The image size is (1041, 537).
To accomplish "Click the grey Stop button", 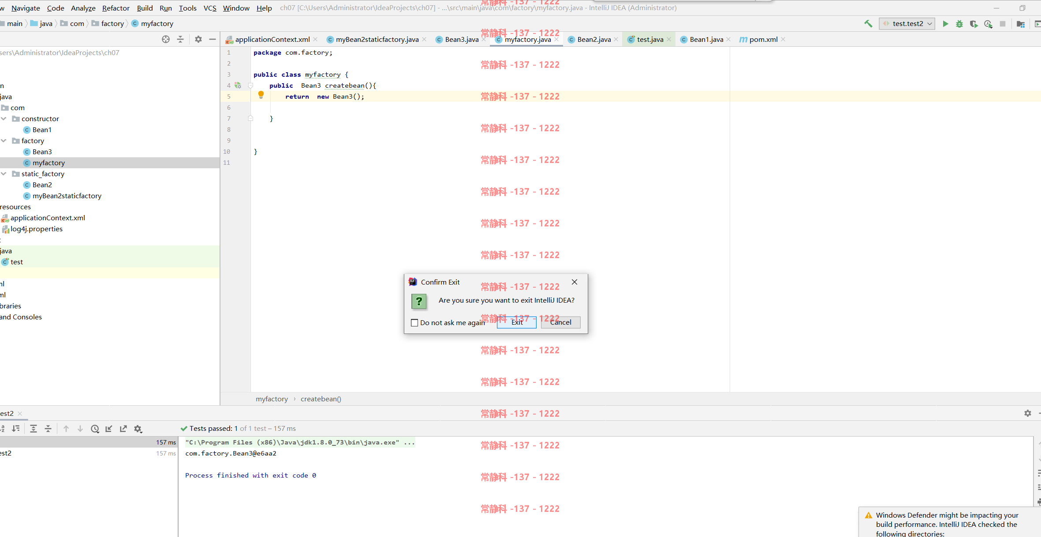I will tap(1003, 24).
